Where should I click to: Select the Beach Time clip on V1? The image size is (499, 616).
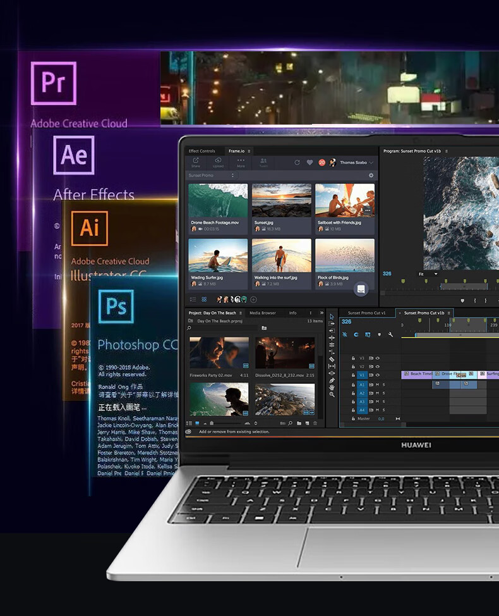pyautogui.click(x=417, y=374)
